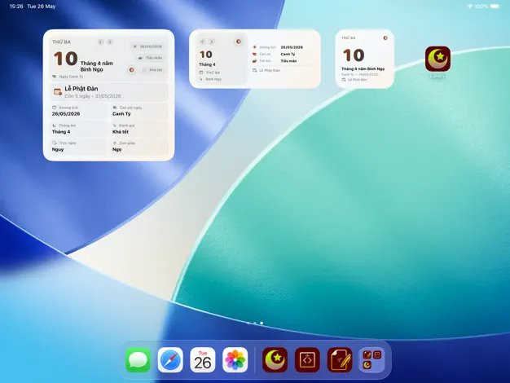Tap Tháng 4 năm Bính Ngọ in small widget
The height and width of the screenshot is (383, 510).
point(363,69)
